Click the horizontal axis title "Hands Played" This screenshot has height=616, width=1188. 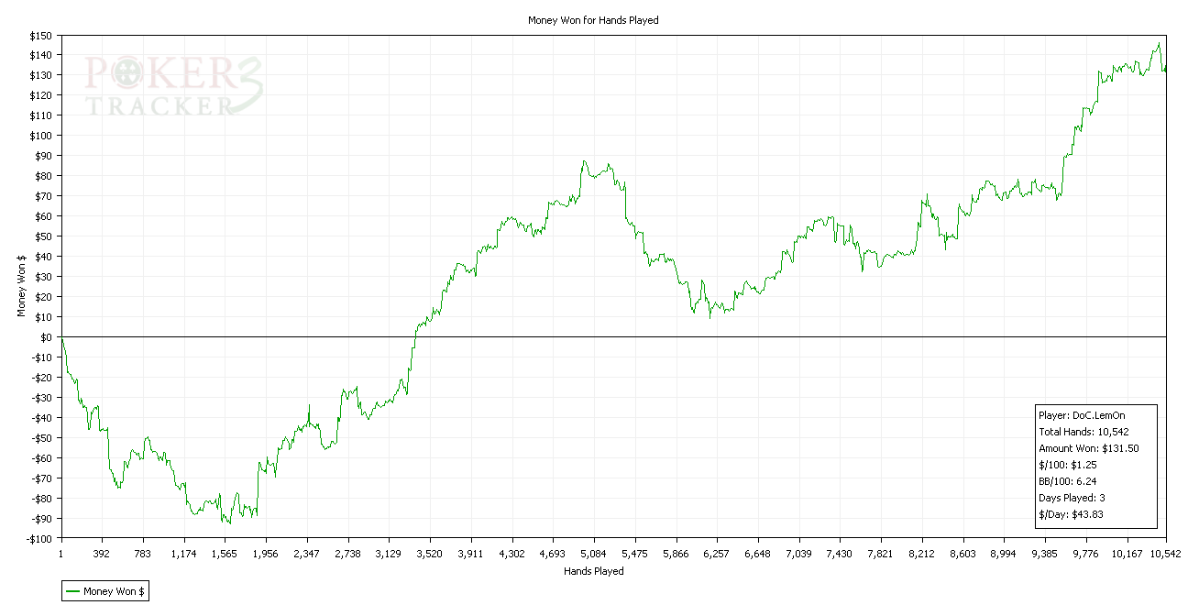point(593,571)
